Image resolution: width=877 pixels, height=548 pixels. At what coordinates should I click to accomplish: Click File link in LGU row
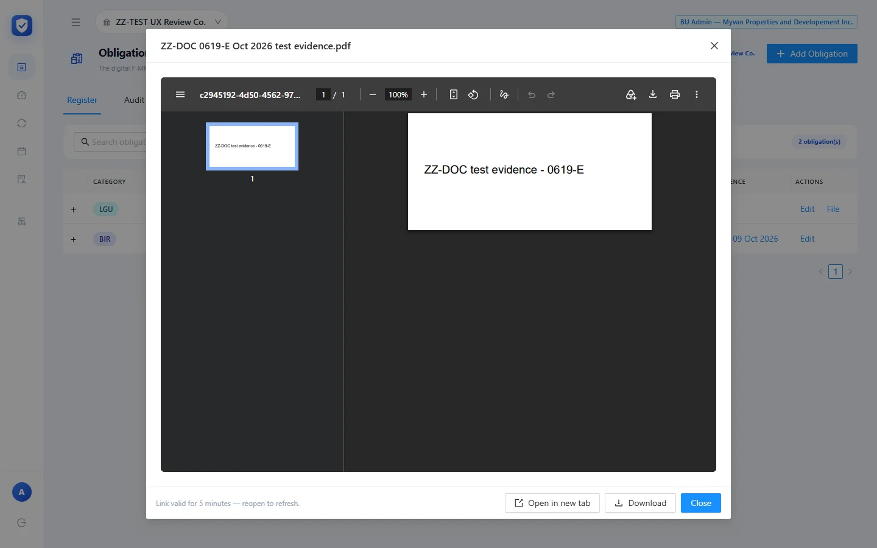pos(833,209)
